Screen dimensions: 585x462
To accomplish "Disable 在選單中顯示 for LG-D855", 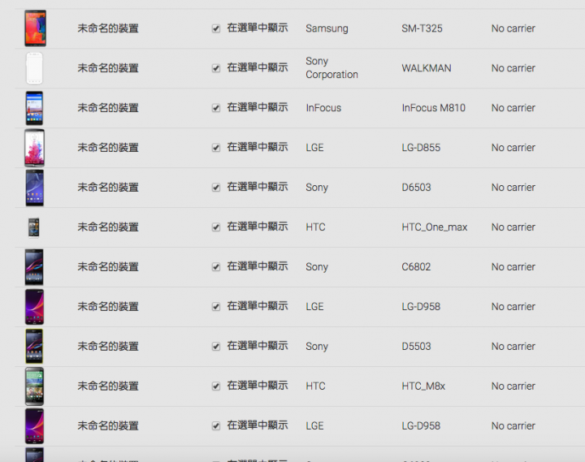I will click(216, 148).
